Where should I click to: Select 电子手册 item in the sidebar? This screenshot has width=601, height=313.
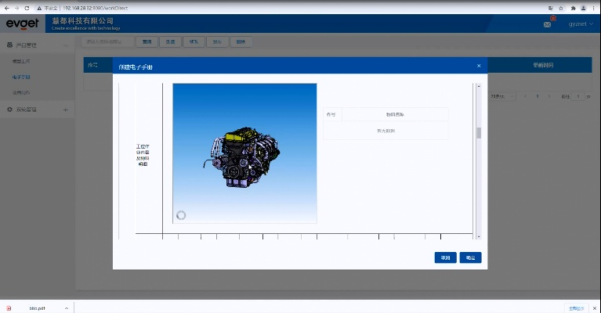[22, 77]
